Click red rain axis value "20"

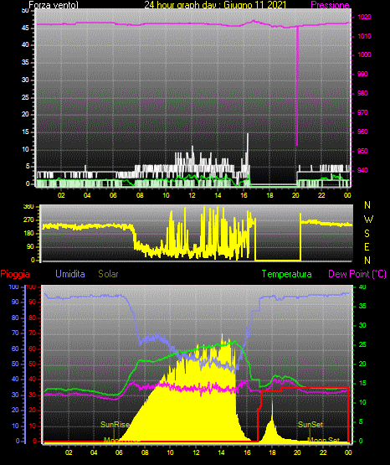click(32, 410)
